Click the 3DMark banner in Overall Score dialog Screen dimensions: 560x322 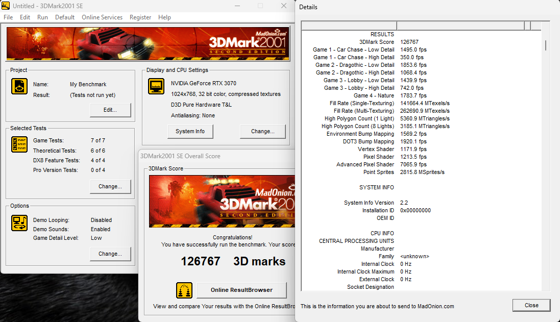coord(222,202)
